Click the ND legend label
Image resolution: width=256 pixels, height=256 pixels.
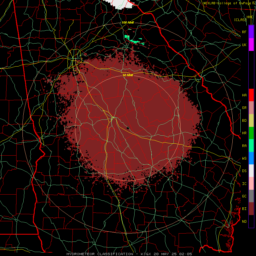(244, 222)
